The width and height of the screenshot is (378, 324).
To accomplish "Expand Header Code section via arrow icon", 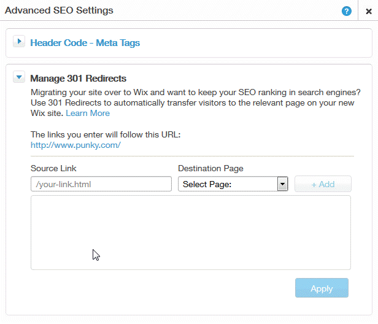I will point(19,42).
